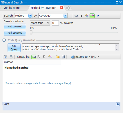Screen dimensions: 123x113
Task: Group results by type icon
Action: point(50,57)
